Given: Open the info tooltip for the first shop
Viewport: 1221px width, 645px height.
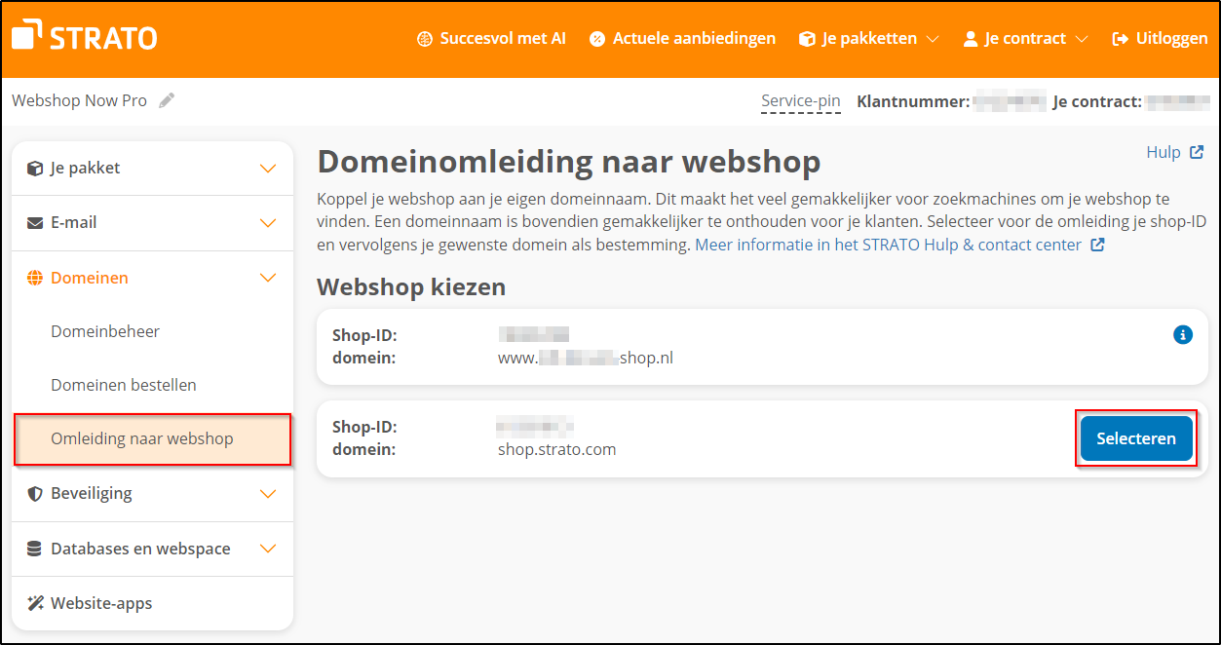Looking at the screenshot, I should pyautogui.click(x=1183, y=334).
